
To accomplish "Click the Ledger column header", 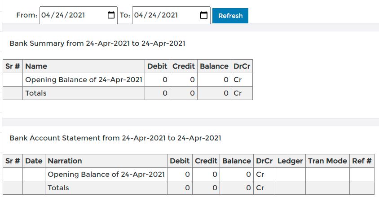I will (290, 161).
